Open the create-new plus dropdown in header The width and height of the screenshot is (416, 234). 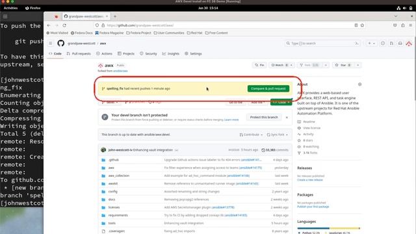coord(371,44)
